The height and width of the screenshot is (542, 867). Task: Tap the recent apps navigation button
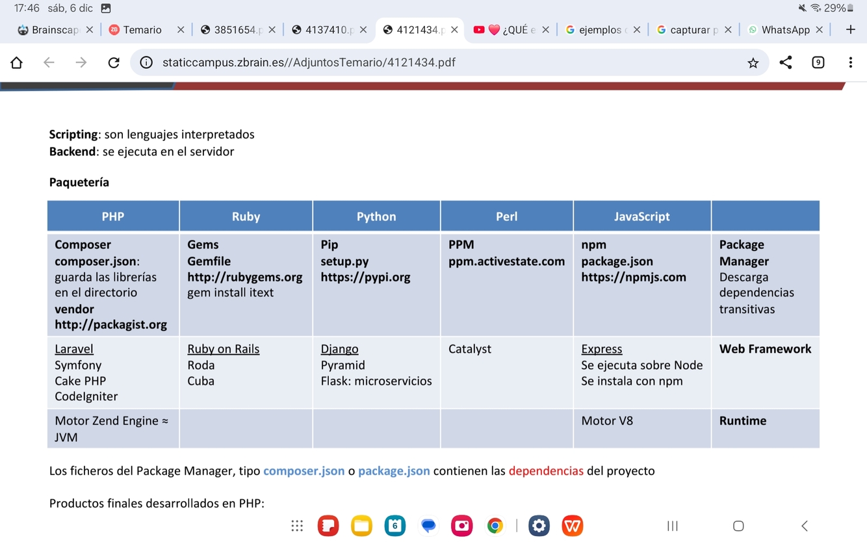point(673,526)
